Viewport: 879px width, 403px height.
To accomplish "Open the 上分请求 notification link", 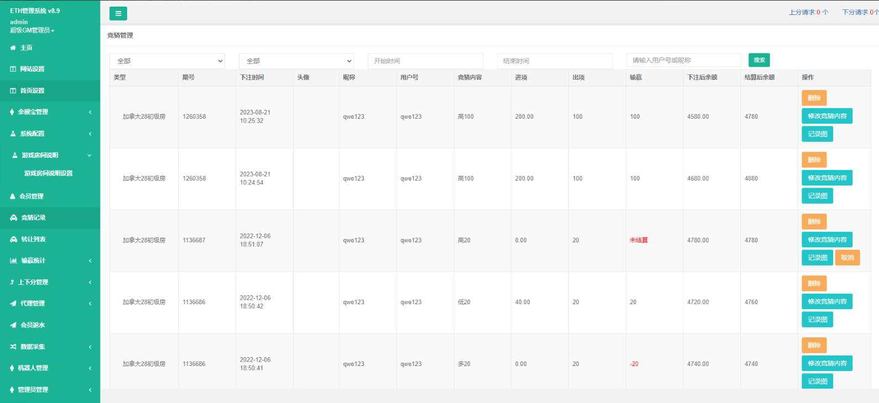I will [x=808, y=12].
